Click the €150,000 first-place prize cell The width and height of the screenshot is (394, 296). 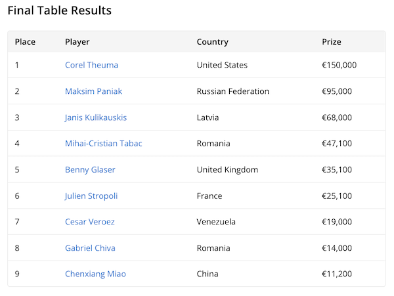point(339,65)
